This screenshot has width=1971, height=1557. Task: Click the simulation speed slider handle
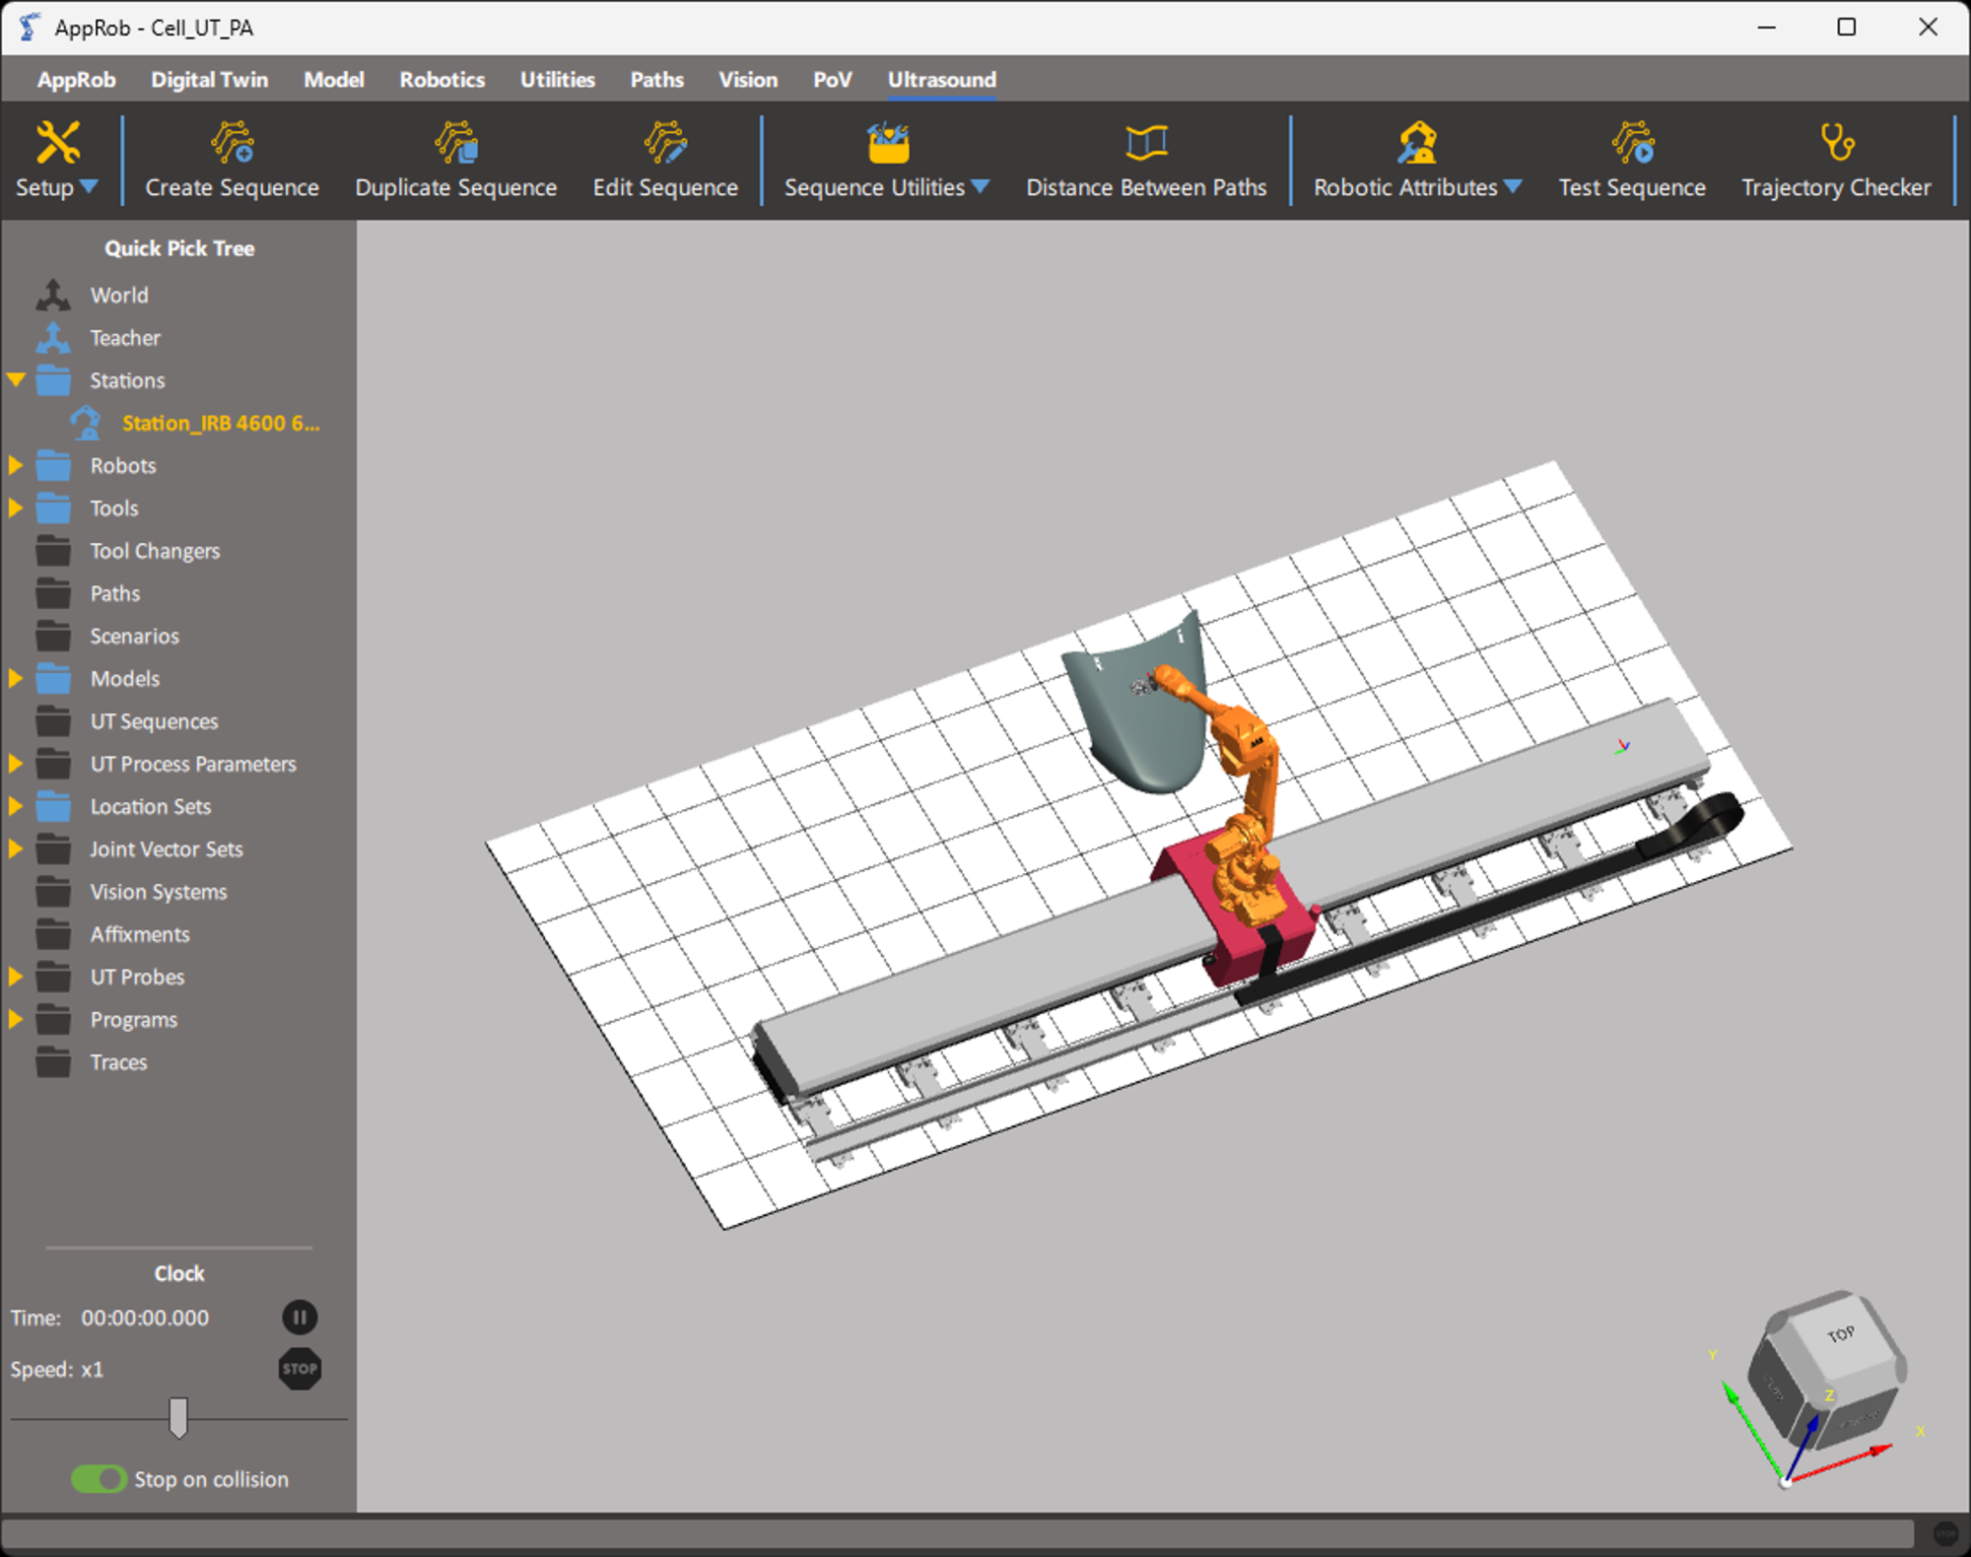pyautogui.click(x=178, y=1417)
